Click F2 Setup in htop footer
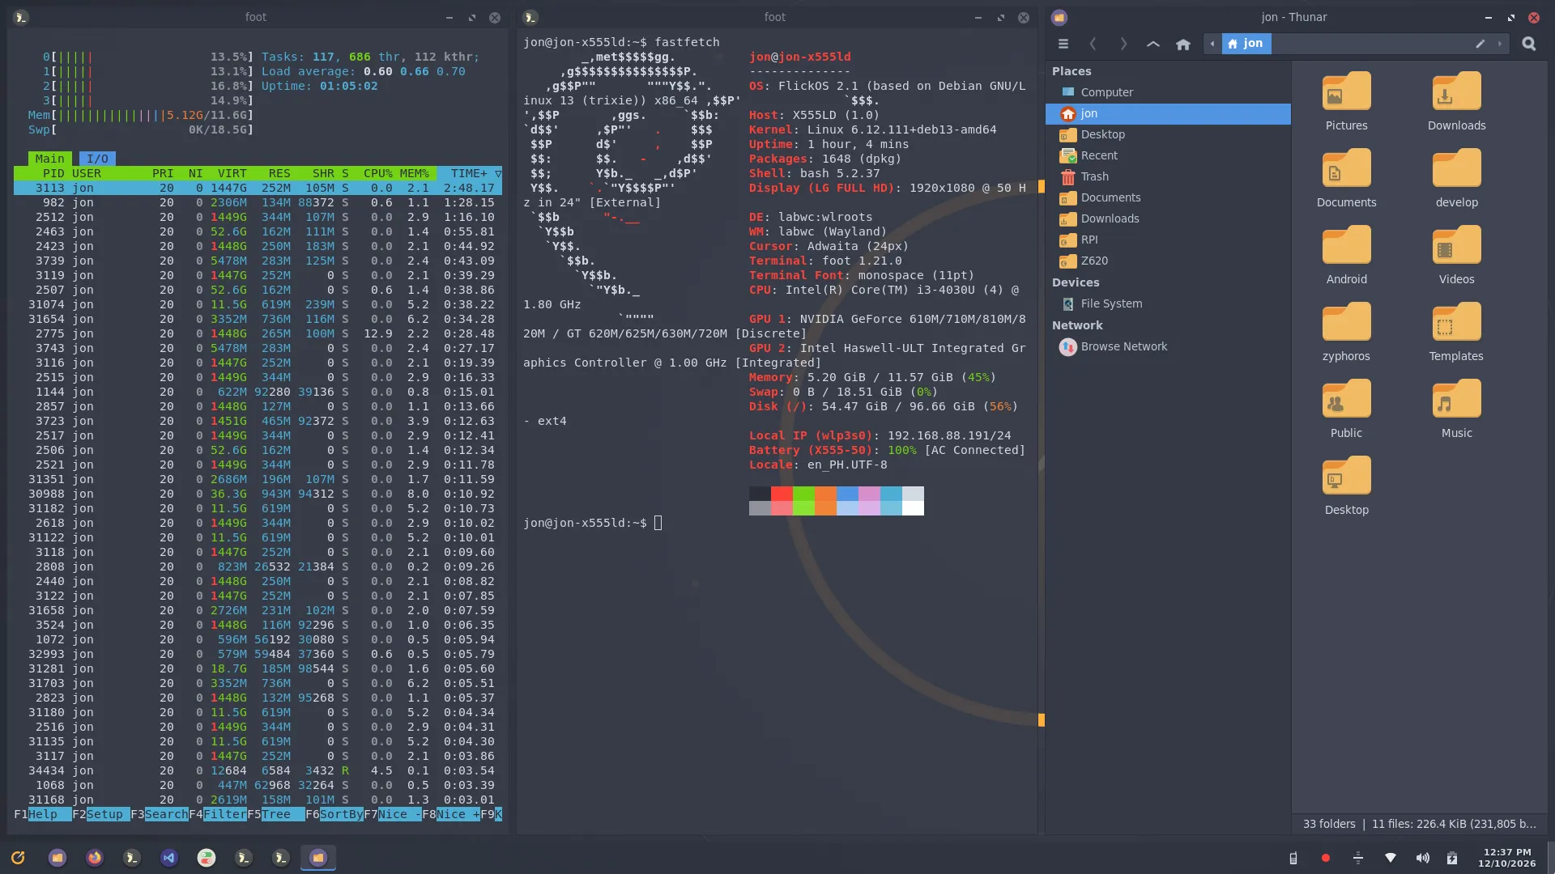Image resolution: width=1555 pixels, height=874 pixels. point(101,814)
